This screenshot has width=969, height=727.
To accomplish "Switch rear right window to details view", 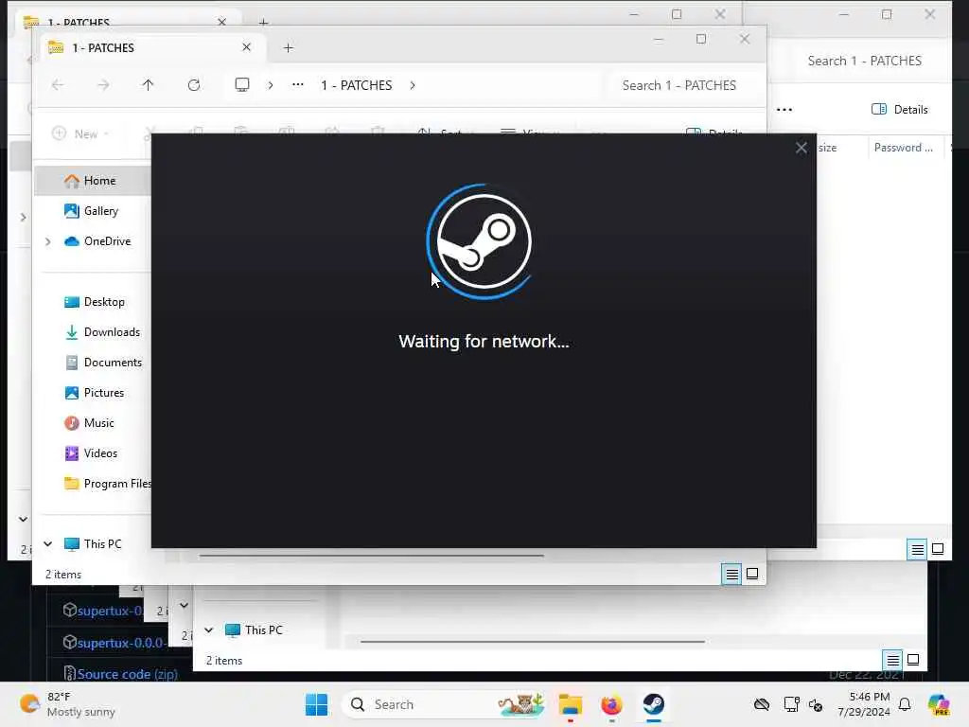I will (x=917, y=549).
